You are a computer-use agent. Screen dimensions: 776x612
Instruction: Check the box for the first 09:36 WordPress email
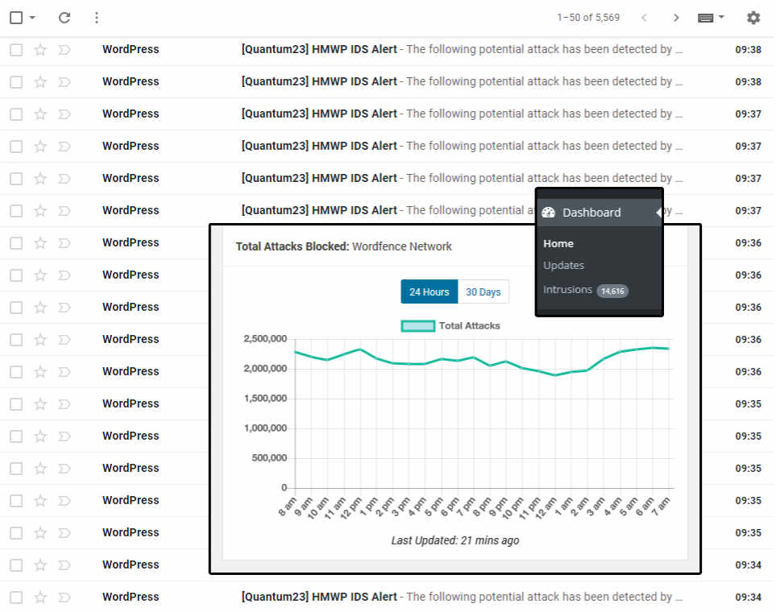[16, 243]
